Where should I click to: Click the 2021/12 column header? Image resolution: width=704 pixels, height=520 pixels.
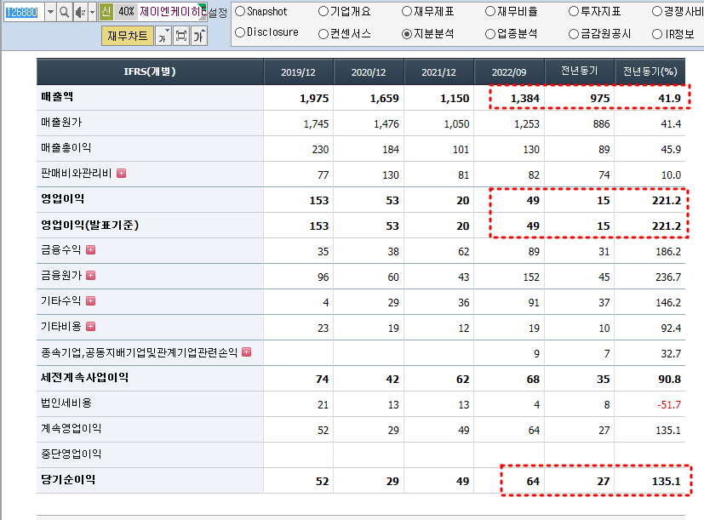click(438, 71)
